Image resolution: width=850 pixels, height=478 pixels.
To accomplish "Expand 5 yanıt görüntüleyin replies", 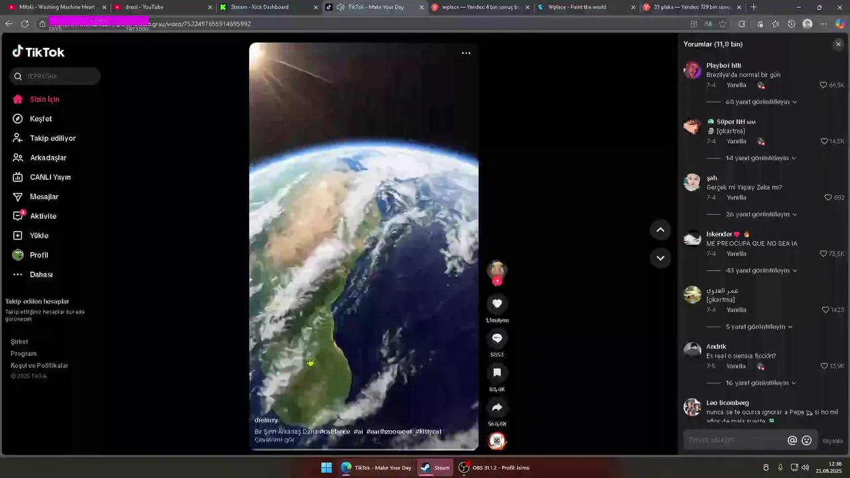I will pyautogui.click(x=759, y=327).
